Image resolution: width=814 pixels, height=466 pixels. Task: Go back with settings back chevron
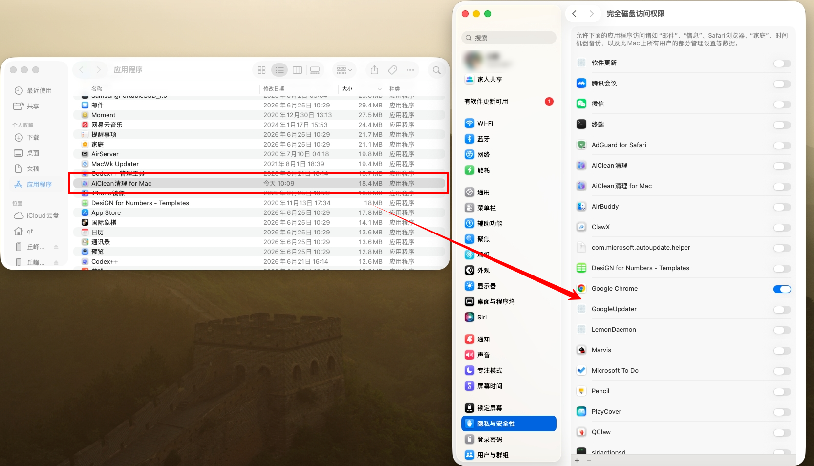(x=575, y=14)
